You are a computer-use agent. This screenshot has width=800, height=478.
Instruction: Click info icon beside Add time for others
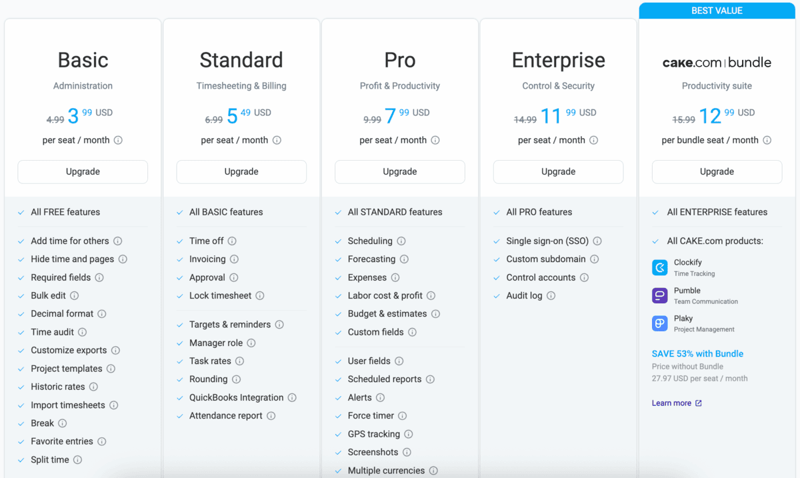pyautogui.click(x=117, y=241)
